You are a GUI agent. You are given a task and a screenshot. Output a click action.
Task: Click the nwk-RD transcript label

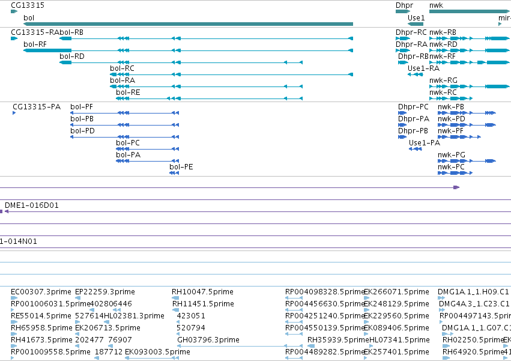coord(443,44)
